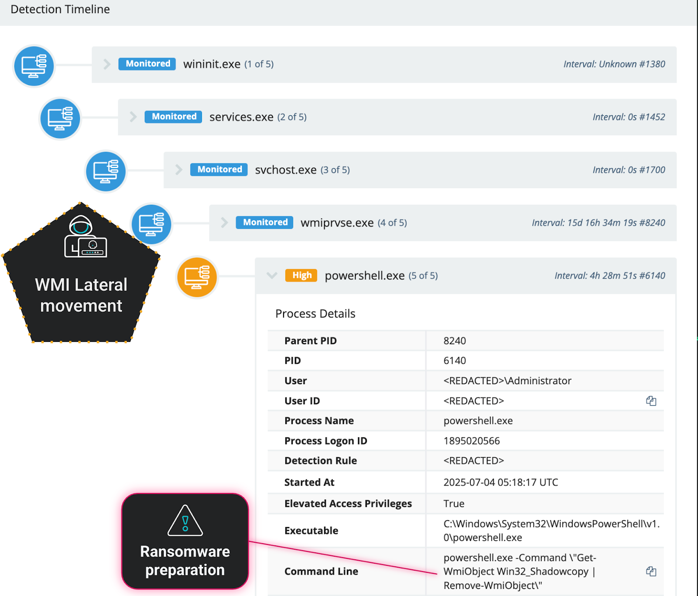The image size is (698, 596).
Task: Click the Monitored badge on wininit.exe
Action: (x=147, y=64)
